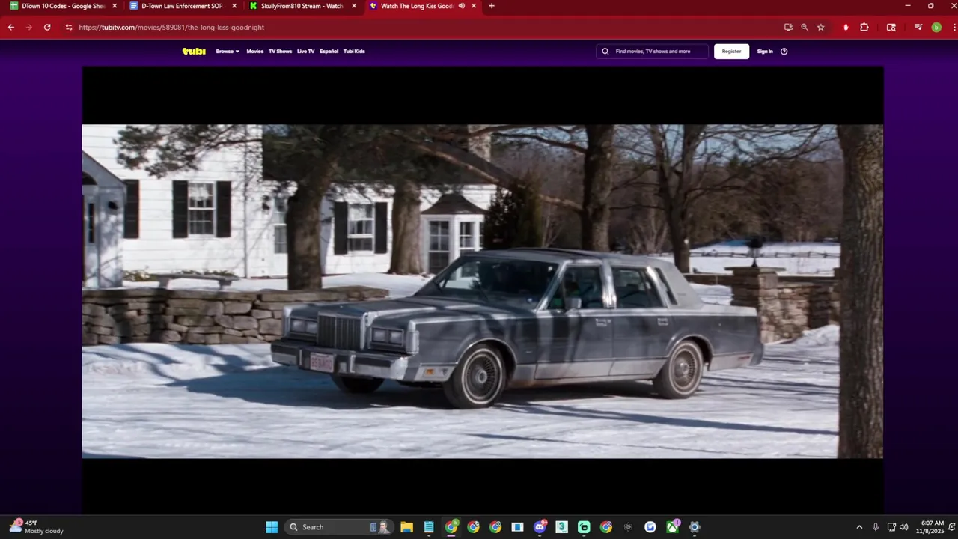Screen dimensions: 958x539
Task: Mute the tab via speaker icon
Action: pyautogui.click(x=461, y=6)
